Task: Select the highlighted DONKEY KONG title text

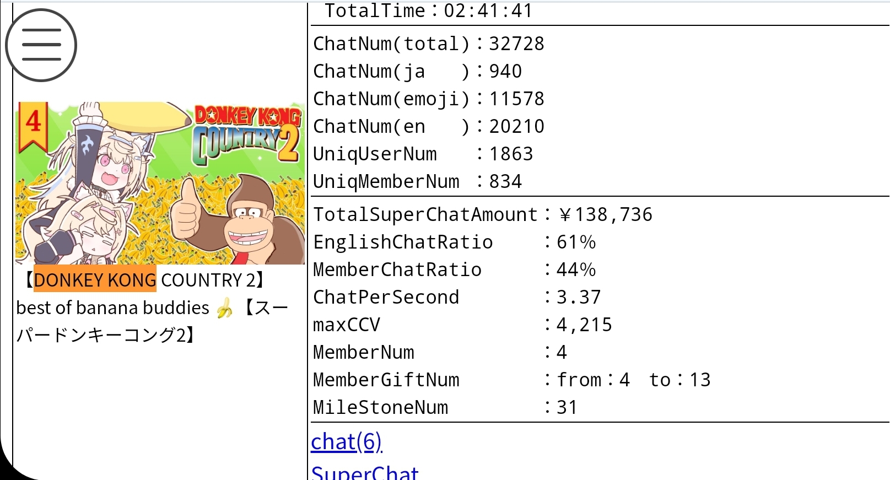Action: (95, 279)
